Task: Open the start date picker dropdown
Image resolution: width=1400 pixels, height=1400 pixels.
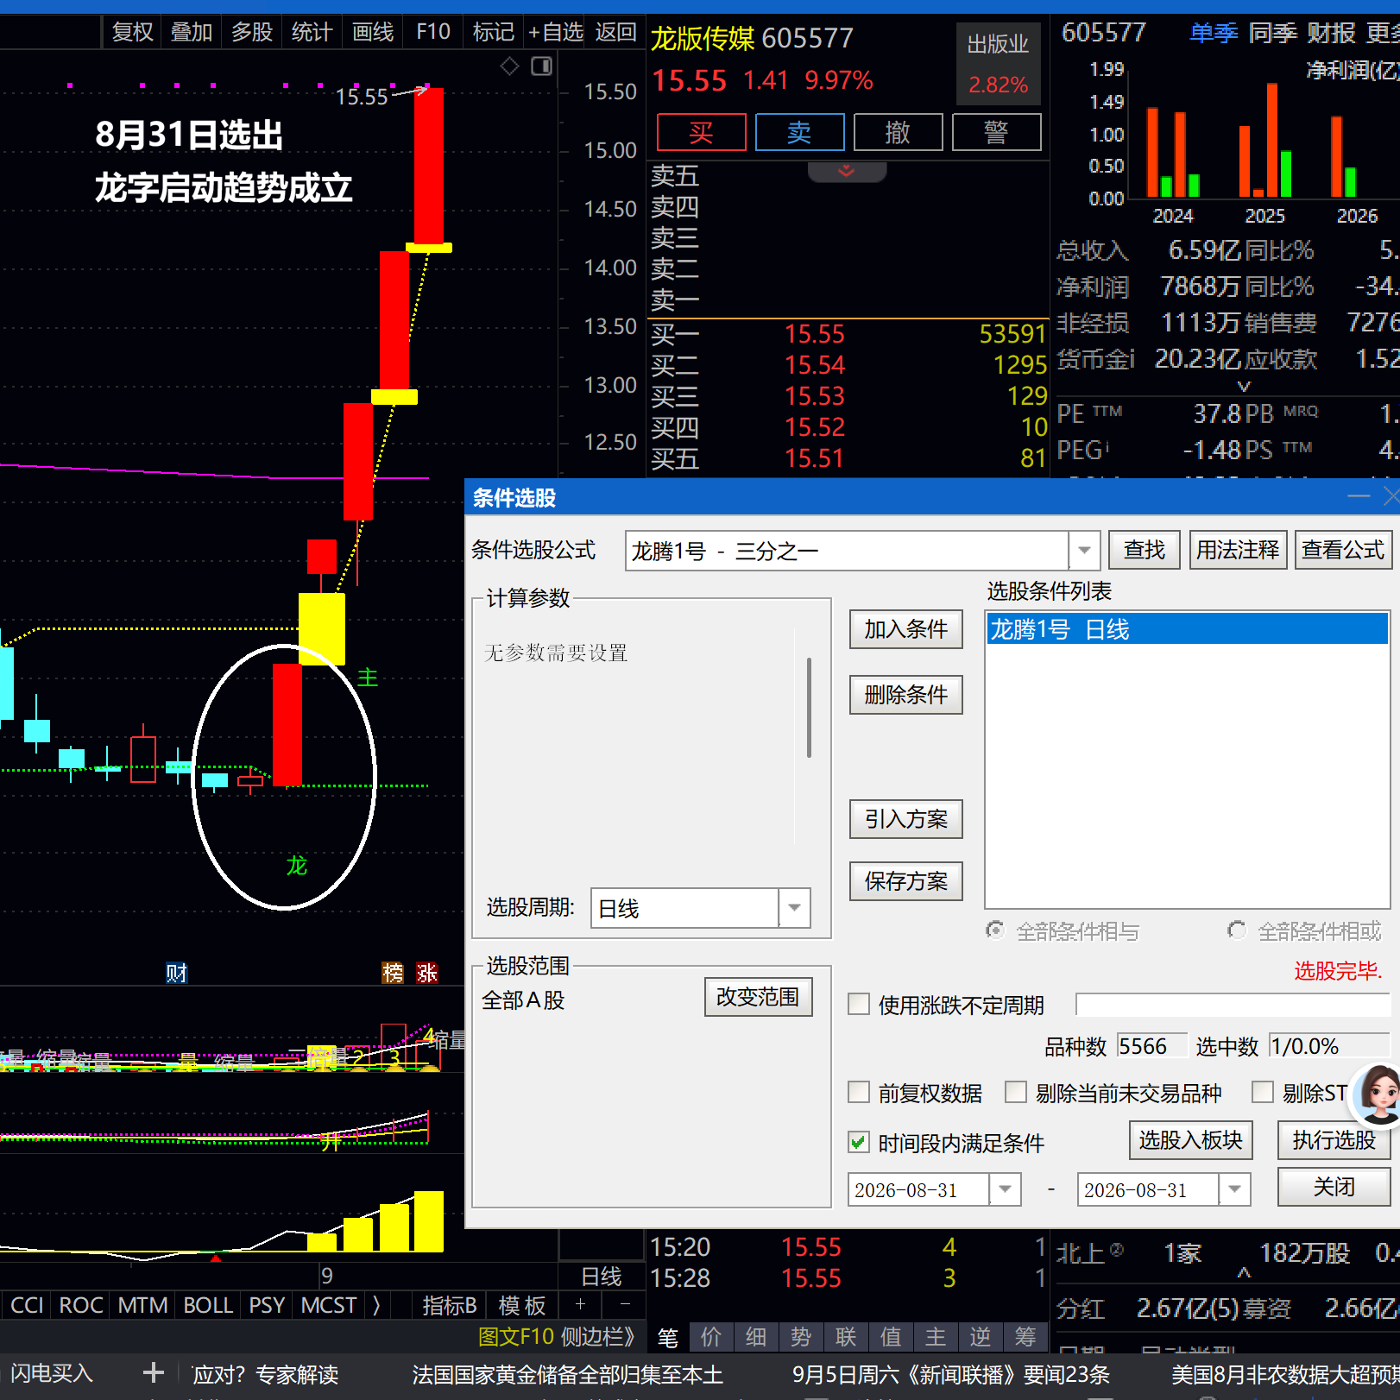Action: pyautogui.click(x=1005, y=1189)
